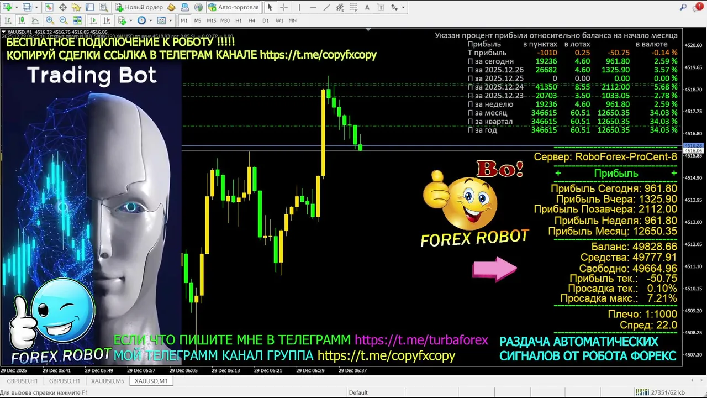The height and width of the screenshot is (398, 707).
Task: Select the equidistant channel tool
Action: coord(340,7)
